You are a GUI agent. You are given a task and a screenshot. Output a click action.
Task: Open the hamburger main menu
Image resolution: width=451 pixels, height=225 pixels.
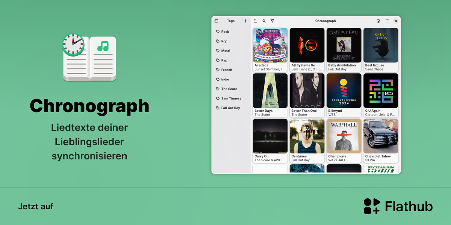(387, 21)
